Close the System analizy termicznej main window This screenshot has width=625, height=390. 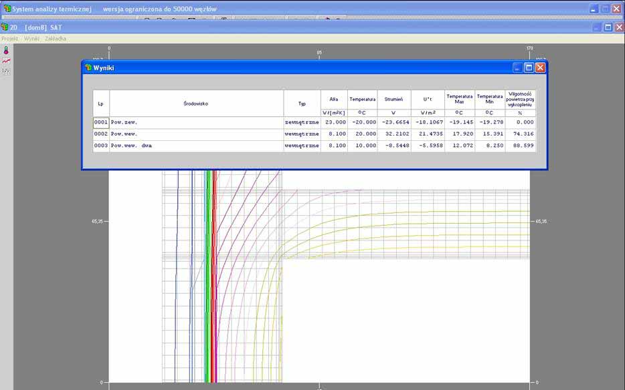pos(616,9)
